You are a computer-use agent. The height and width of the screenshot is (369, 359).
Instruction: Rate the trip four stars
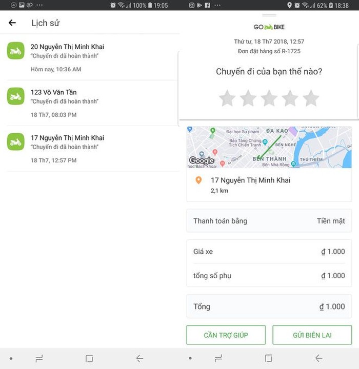(x=290, y=98)
